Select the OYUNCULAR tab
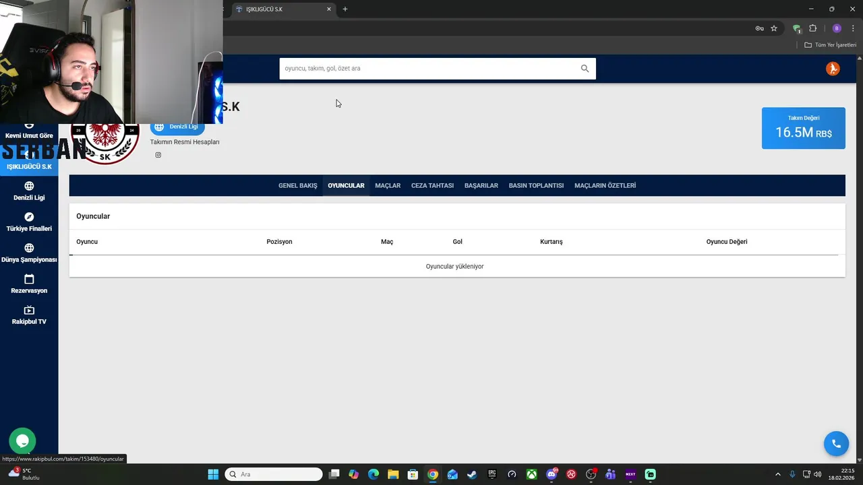 coord(346,185)
